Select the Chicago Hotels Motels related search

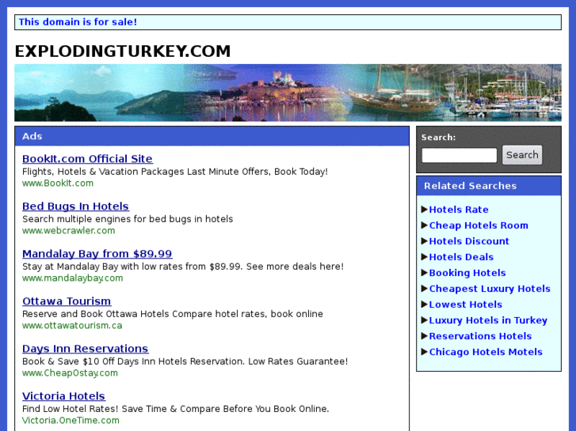point(486,352)
